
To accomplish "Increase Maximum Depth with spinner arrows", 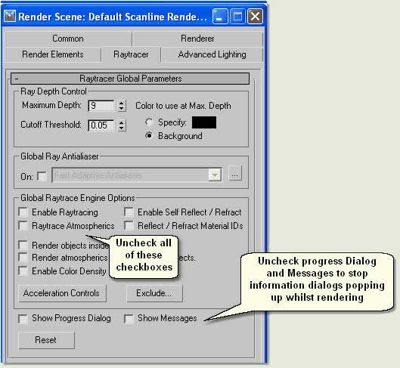I will (x=122, y=103).
